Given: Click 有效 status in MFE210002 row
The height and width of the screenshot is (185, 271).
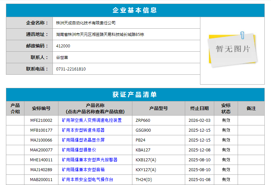Looking at the screenshot, I should click(226, 120).
